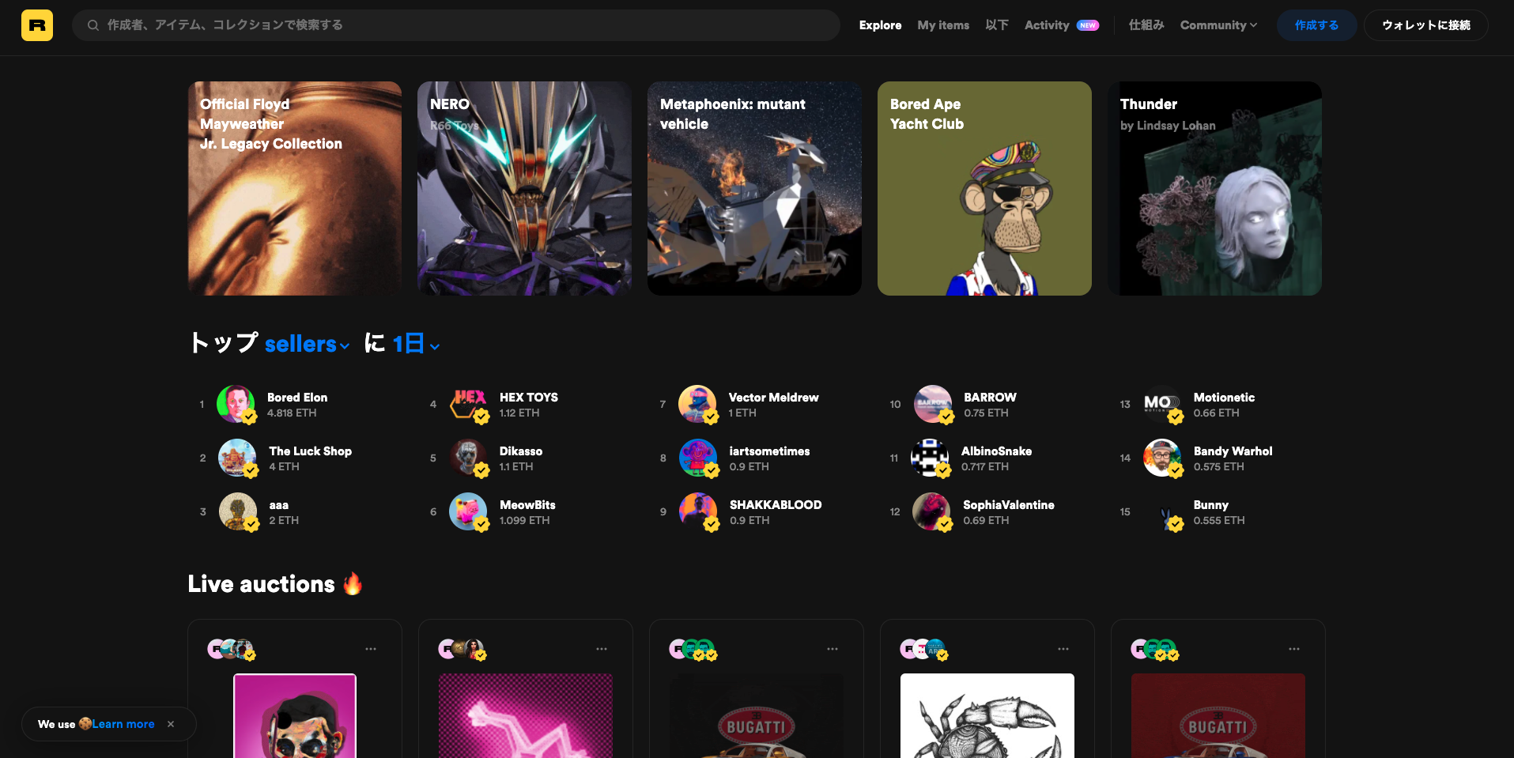This screenshot has height=758, width=1514.
Task: Dismiss the cookie notice banner
Action: [x=171, y=724]
